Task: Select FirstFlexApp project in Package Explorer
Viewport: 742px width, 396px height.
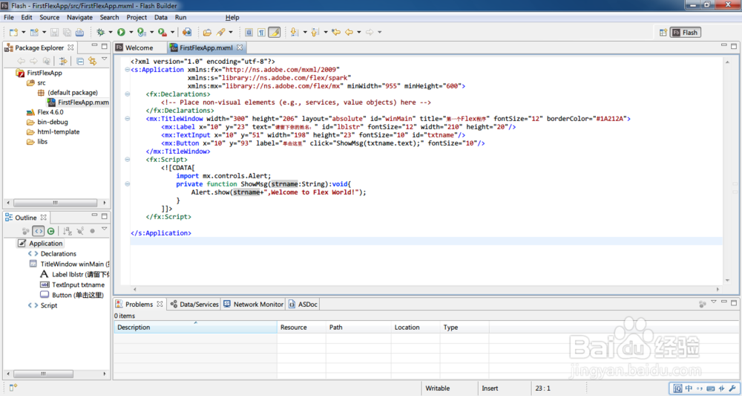Action: (45, 73)
